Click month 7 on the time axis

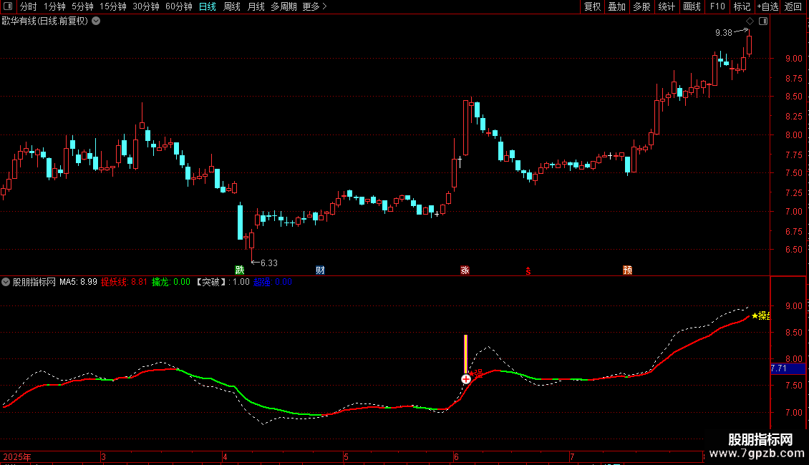pos(572,456)
